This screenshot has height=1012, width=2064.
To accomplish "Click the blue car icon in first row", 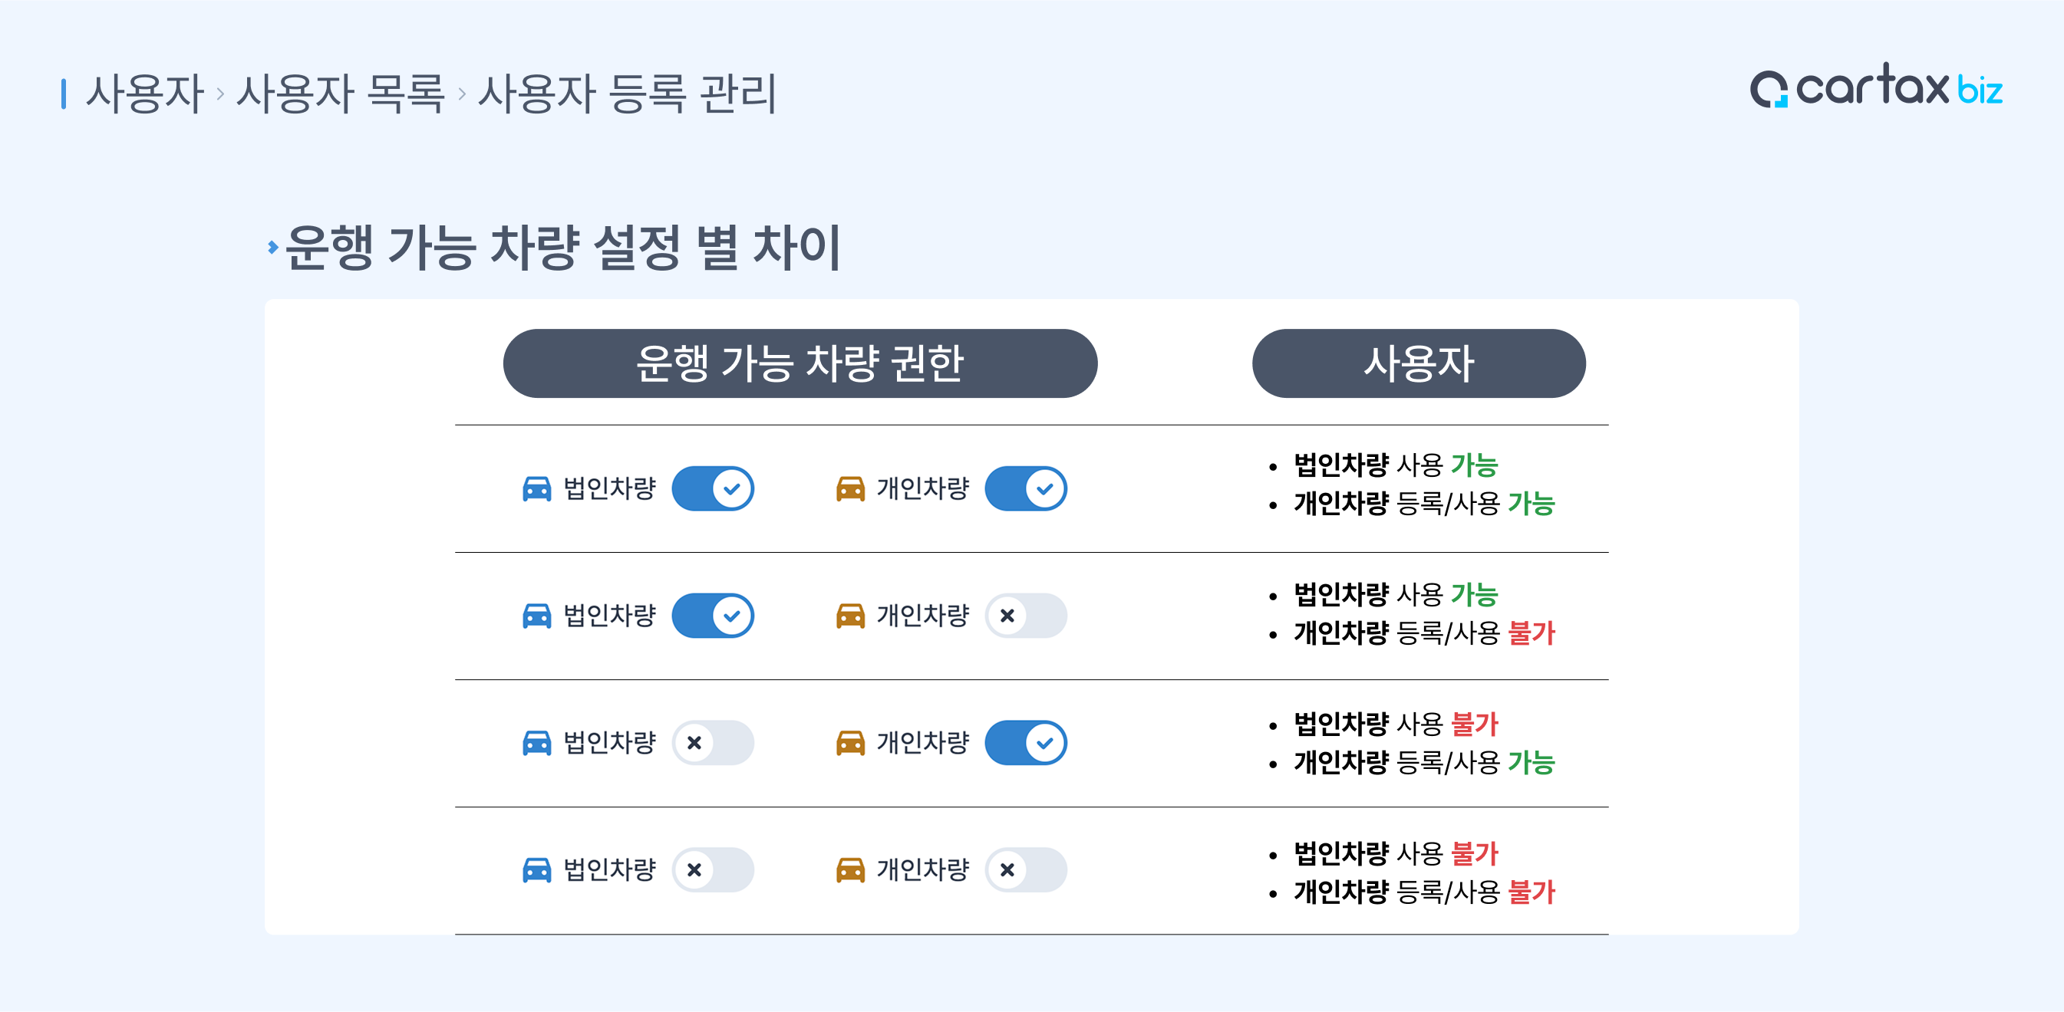I will click(536, 488).
